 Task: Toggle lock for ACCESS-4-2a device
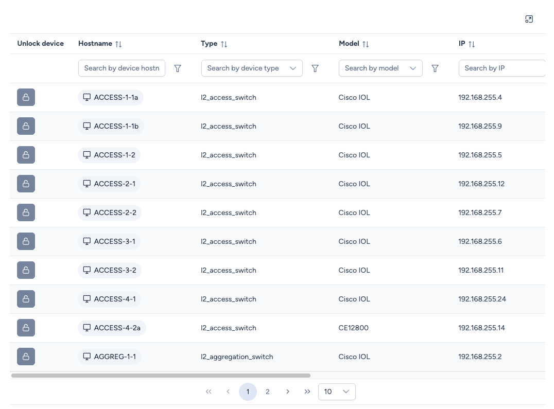tap(26, 328)
